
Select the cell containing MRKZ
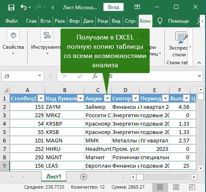coord(65,115)
